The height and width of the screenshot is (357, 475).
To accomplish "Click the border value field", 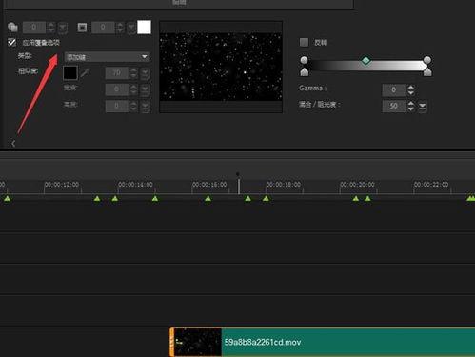I will [103, 28].
